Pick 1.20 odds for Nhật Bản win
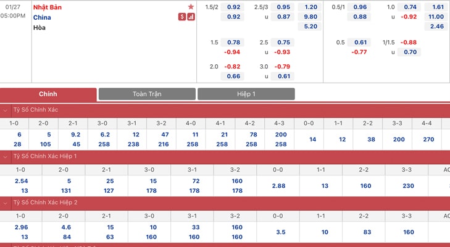450x247 pixels. tap(310, 7)
